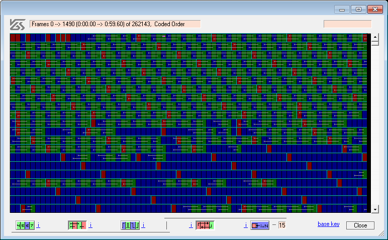Click the red and green reference-arrows icon
The width and height of the screenshot is (388, 240).
click(x=205, y=225)
